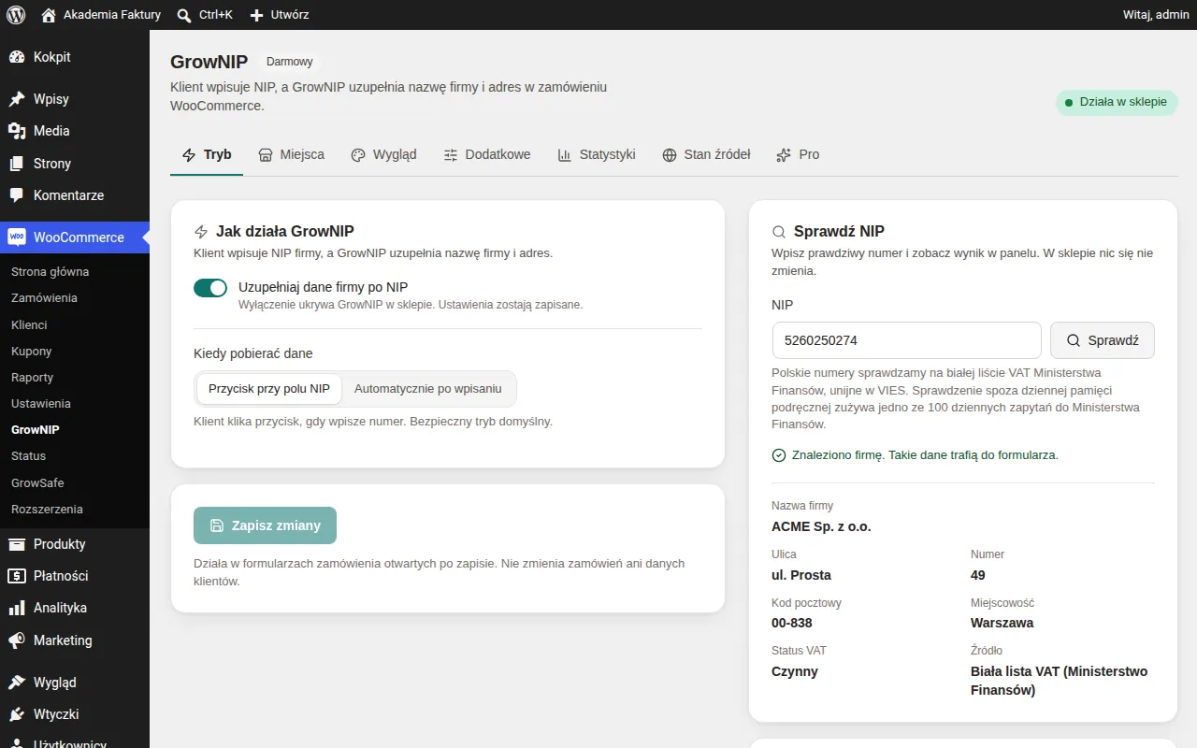Open the Ctrl+K search command
The width and height of the screenshot is (1197, 748).
[x=205, y=15]
